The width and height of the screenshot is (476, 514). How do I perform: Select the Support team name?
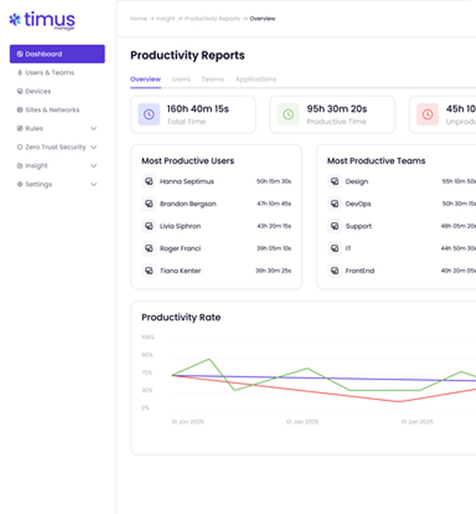pyautogui.click(x=359, y=226)
